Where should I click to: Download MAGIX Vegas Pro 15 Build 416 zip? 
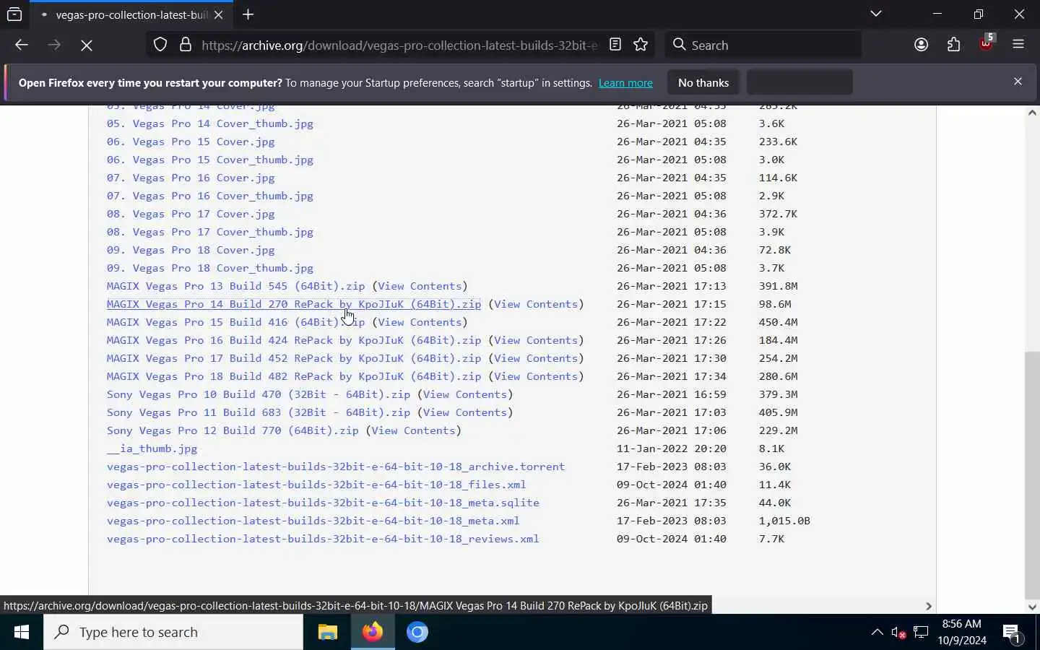click(236, 322)
